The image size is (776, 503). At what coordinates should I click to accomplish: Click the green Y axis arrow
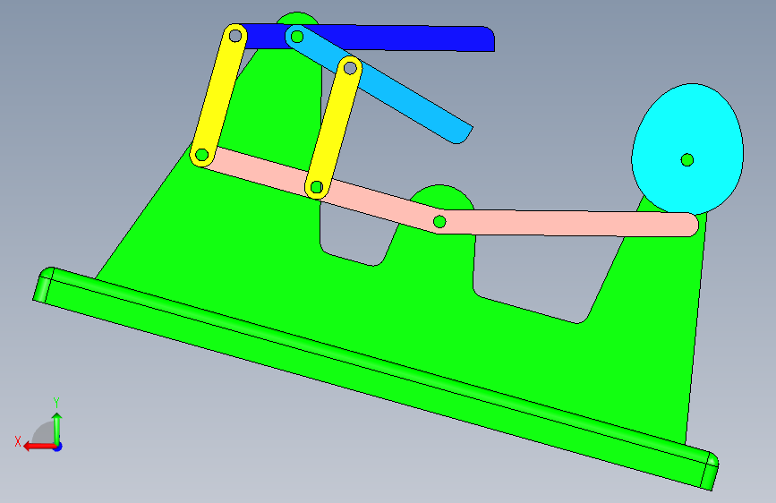(57, 430)
